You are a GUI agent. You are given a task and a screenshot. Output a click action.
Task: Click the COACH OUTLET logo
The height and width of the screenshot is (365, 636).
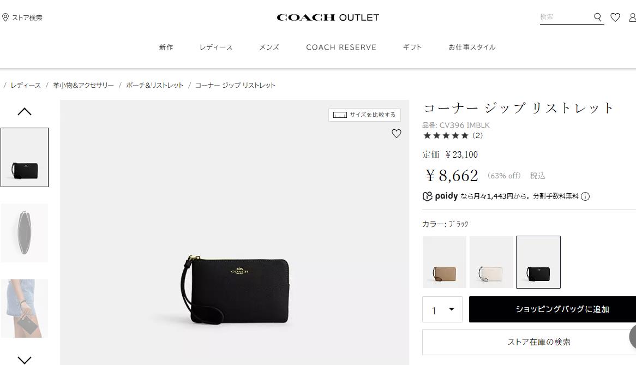(328, 17)
